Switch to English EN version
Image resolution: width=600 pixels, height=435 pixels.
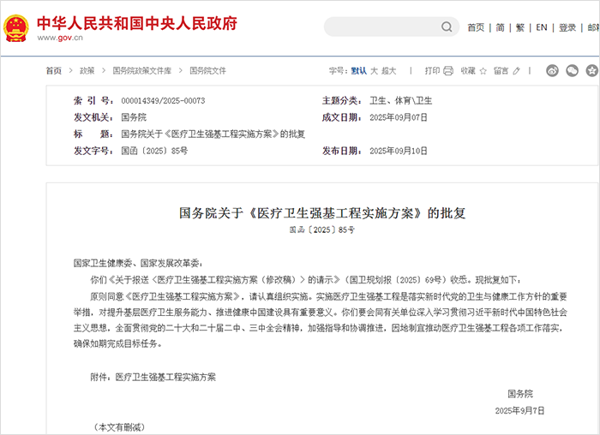(x=542, y=27)
